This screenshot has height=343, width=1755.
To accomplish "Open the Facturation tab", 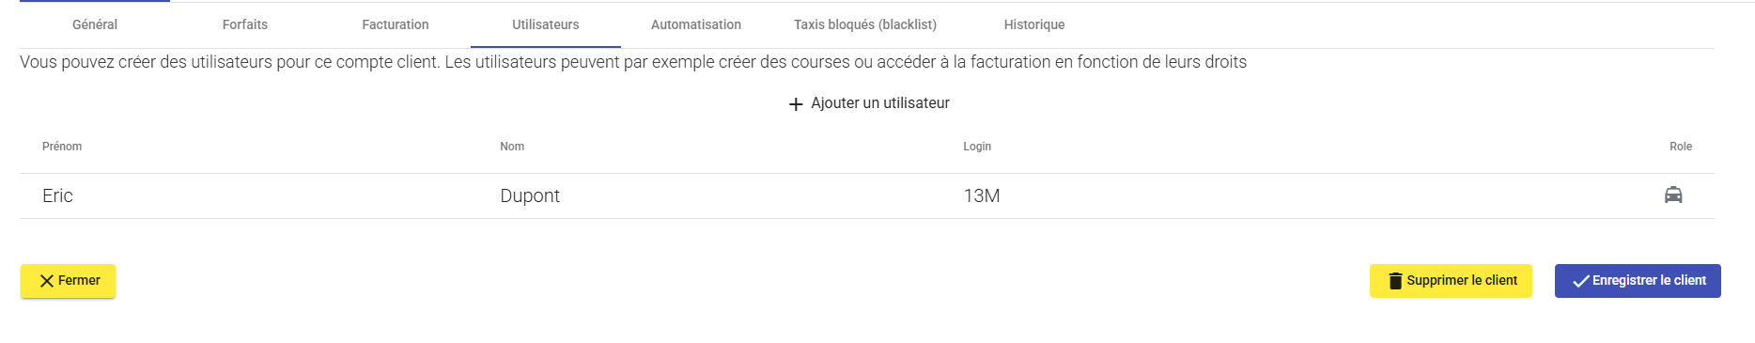I will click(x=396, y=24).
